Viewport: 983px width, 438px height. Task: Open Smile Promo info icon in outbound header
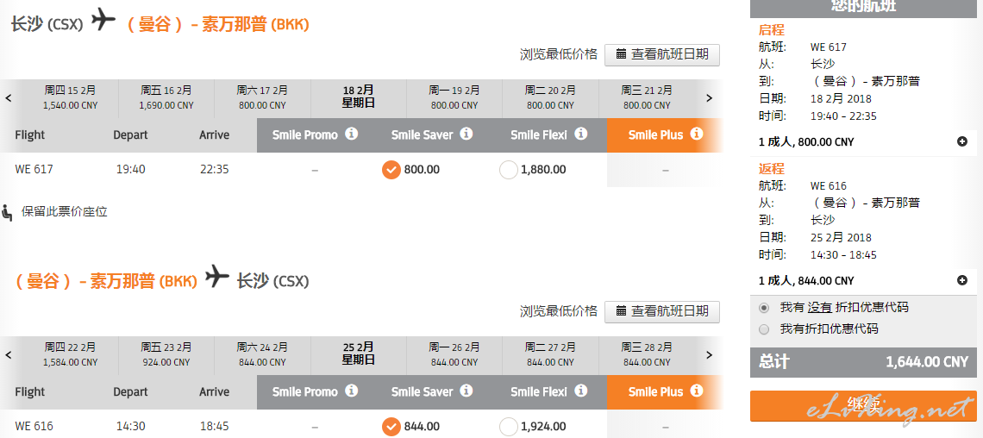[352, 135]
